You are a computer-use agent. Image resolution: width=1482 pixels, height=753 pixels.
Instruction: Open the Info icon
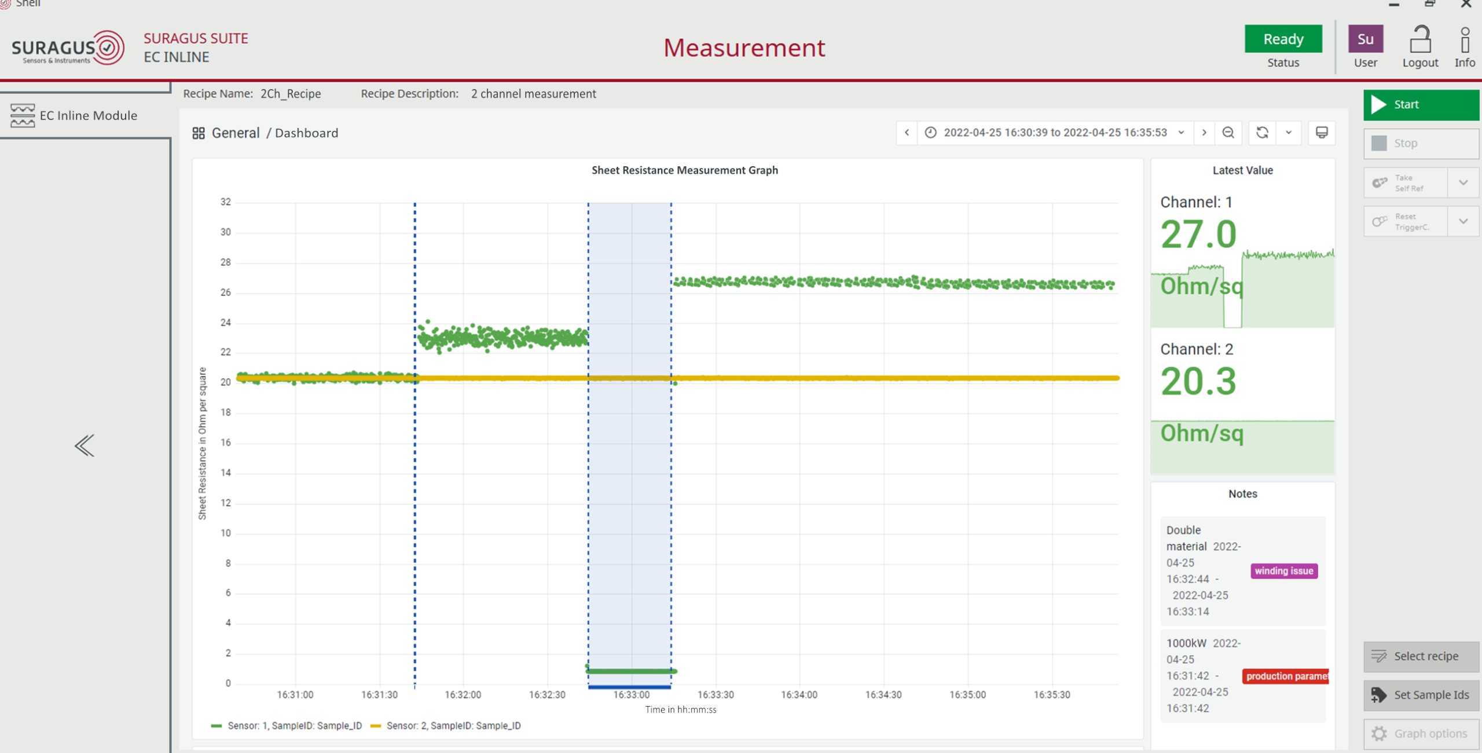1465,41
